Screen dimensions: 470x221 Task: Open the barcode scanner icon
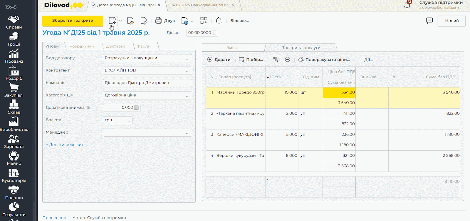point(275,60)
